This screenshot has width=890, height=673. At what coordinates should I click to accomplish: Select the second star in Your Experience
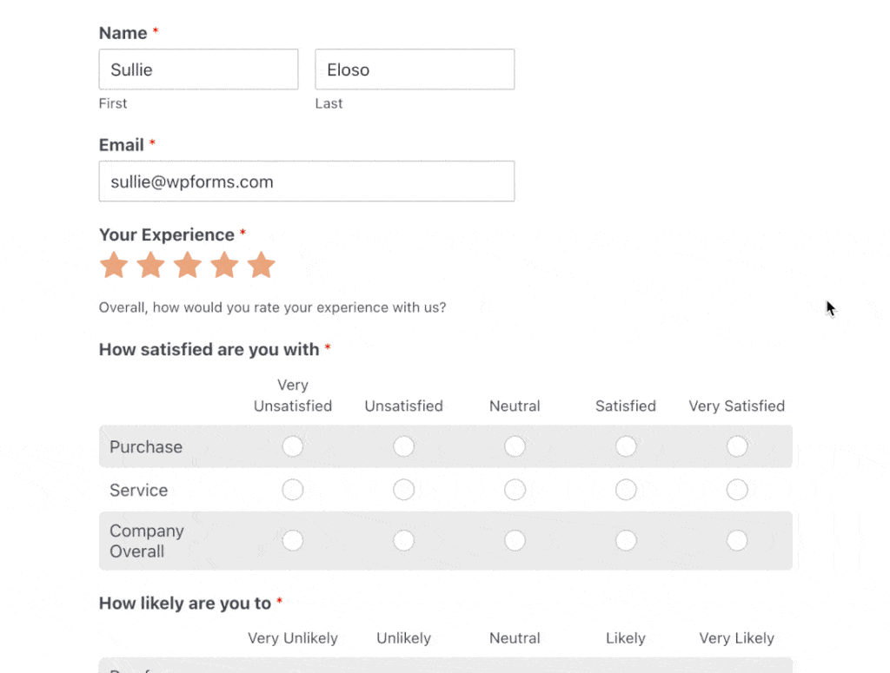click(x=150, y=266)
